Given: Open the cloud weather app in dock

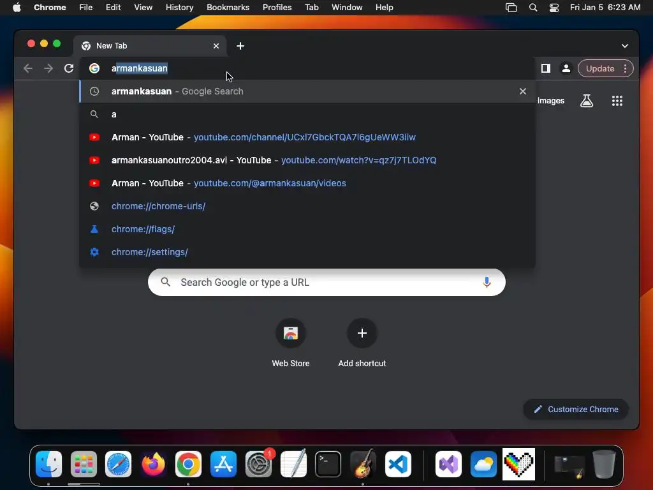Looking at the screenshot, I should click(x=483, y=464).
